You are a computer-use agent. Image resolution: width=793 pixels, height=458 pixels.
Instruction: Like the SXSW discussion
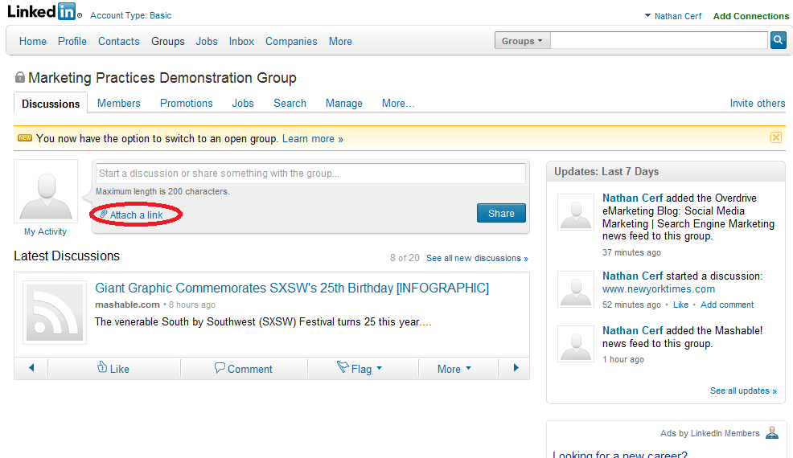113,368
